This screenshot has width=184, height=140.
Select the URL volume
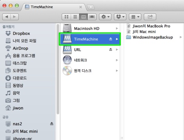[x=90, y=49]
